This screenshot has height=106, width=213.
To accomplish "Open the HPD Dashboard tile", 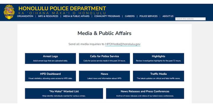I will click(50, 76).
